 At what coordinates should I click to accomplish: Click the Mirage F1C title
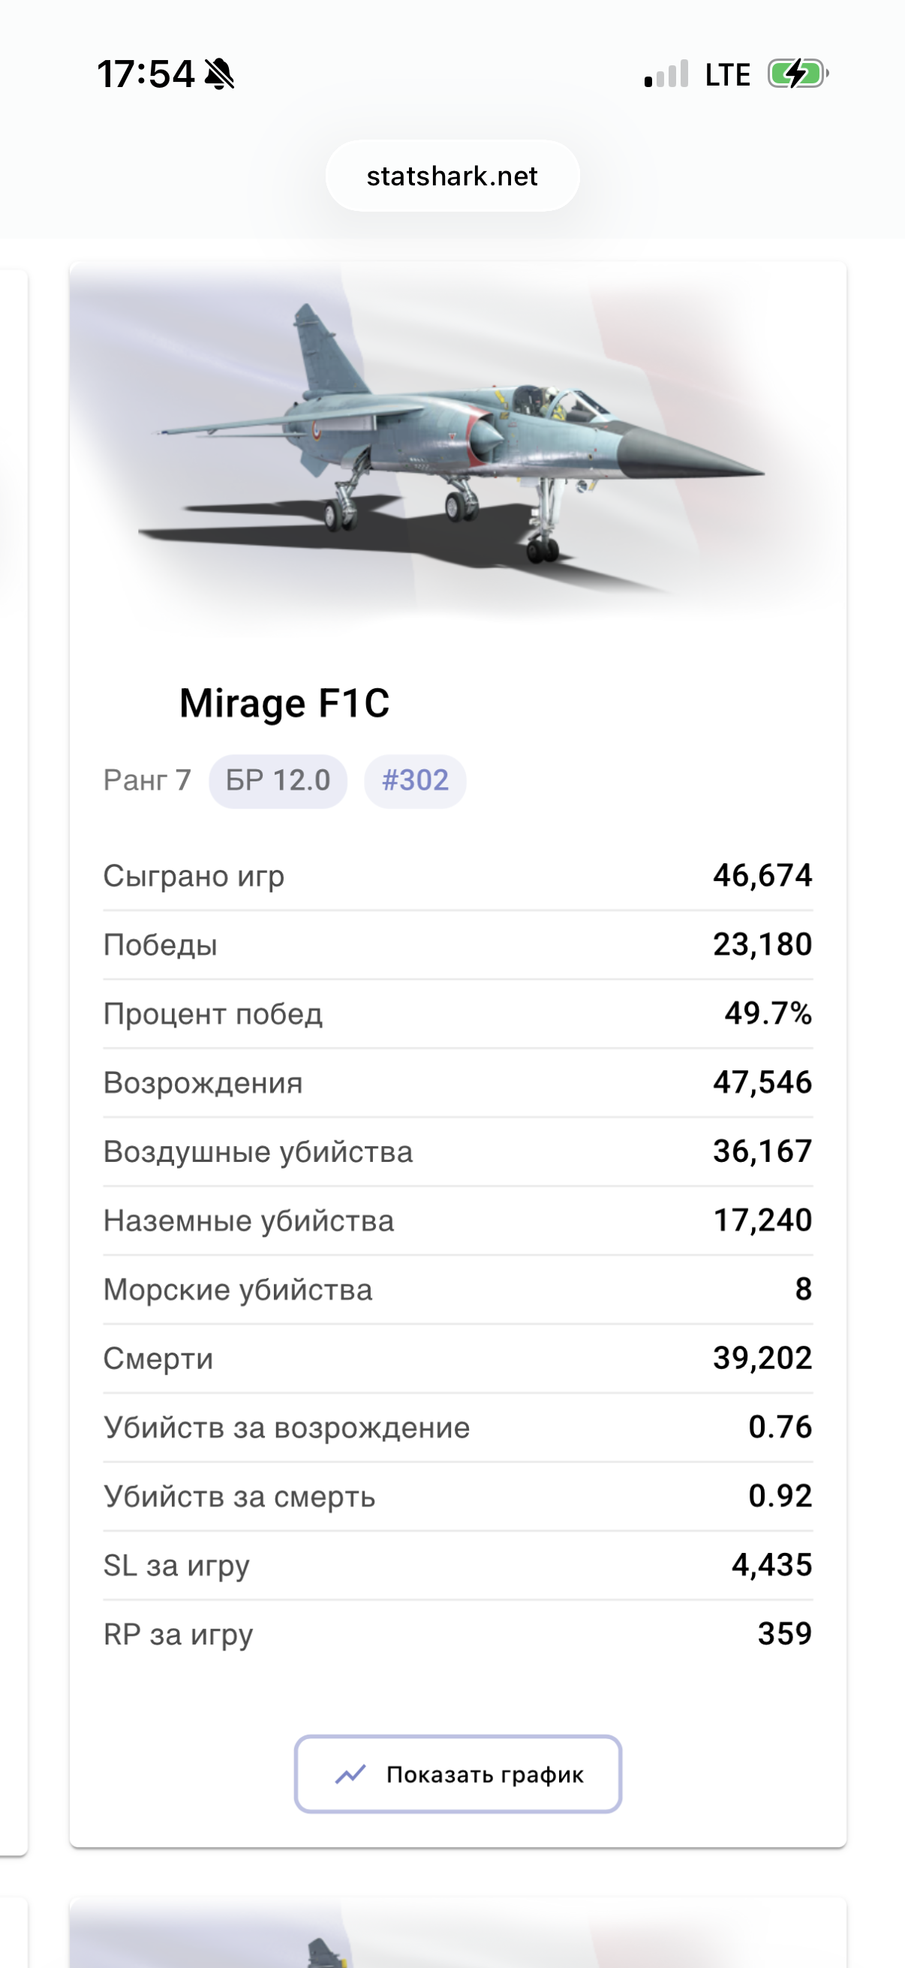pyautogui.click(x=284, y=703)
